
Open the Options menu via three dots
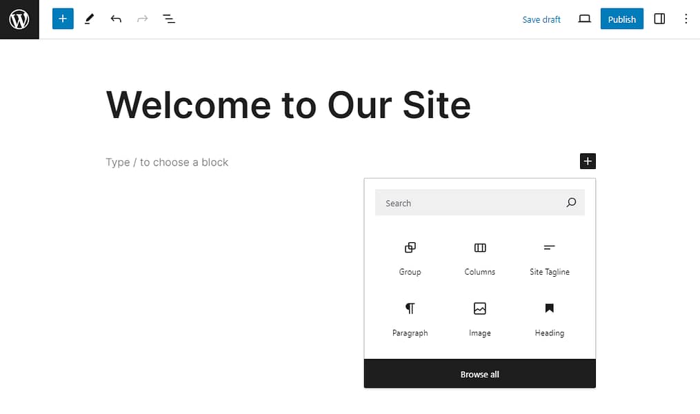[x=686, y=19]
